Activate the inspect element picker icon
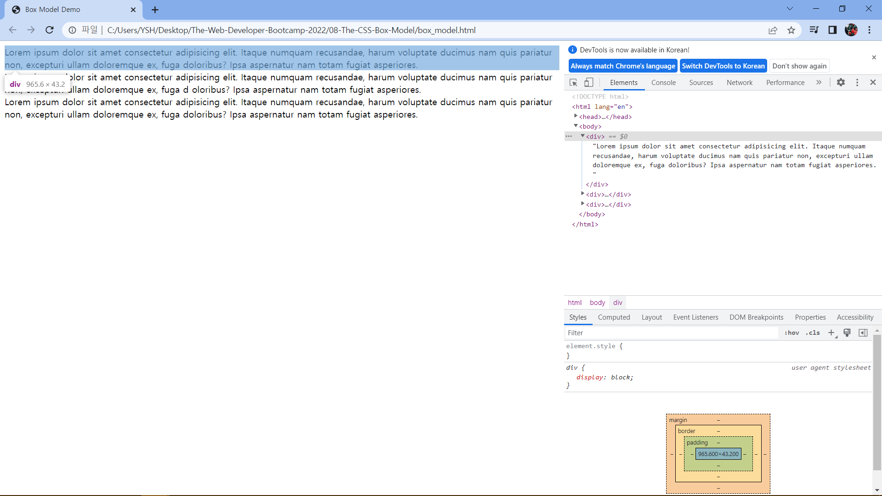The height and width of the screenshot is (496, 882). 573,83
